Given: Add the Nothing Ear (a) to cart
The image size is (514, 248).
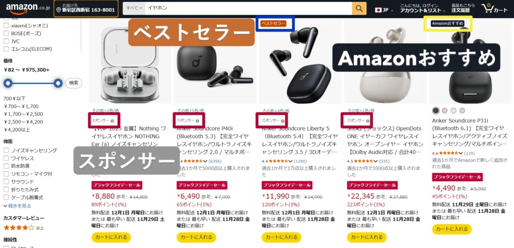Looking at the screenshot, I should coord(111,237).
